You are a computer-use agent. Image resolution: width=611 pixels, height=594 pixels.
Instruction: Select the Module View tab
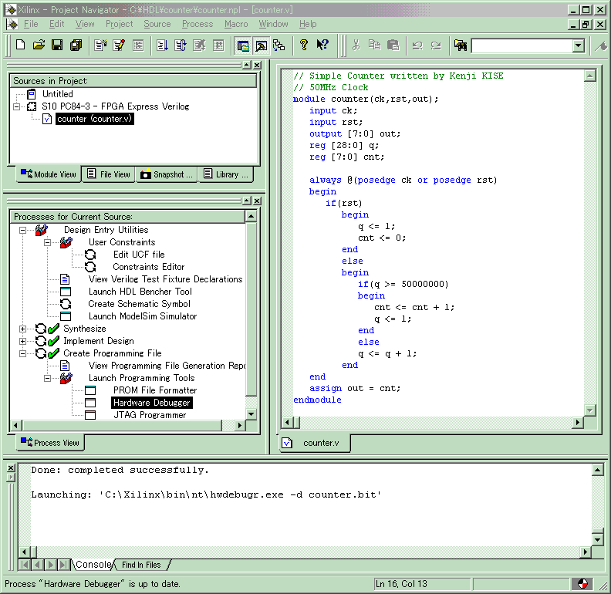click(49, 174)
